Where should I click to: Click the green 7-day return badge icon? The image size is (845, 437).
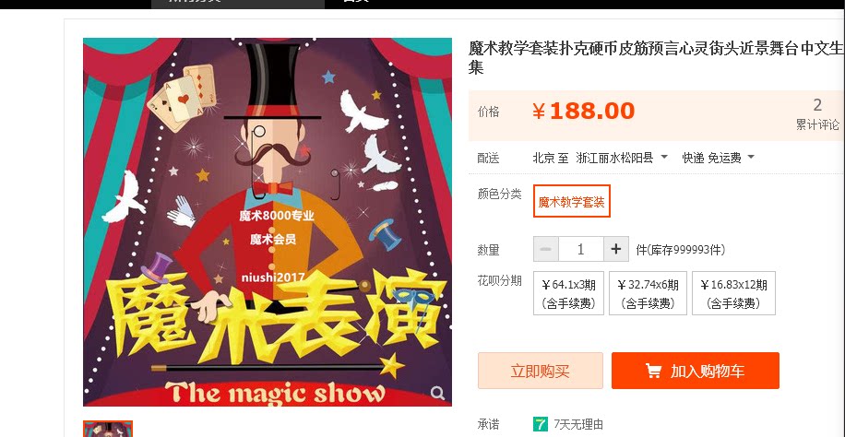(x=540, y=424)
